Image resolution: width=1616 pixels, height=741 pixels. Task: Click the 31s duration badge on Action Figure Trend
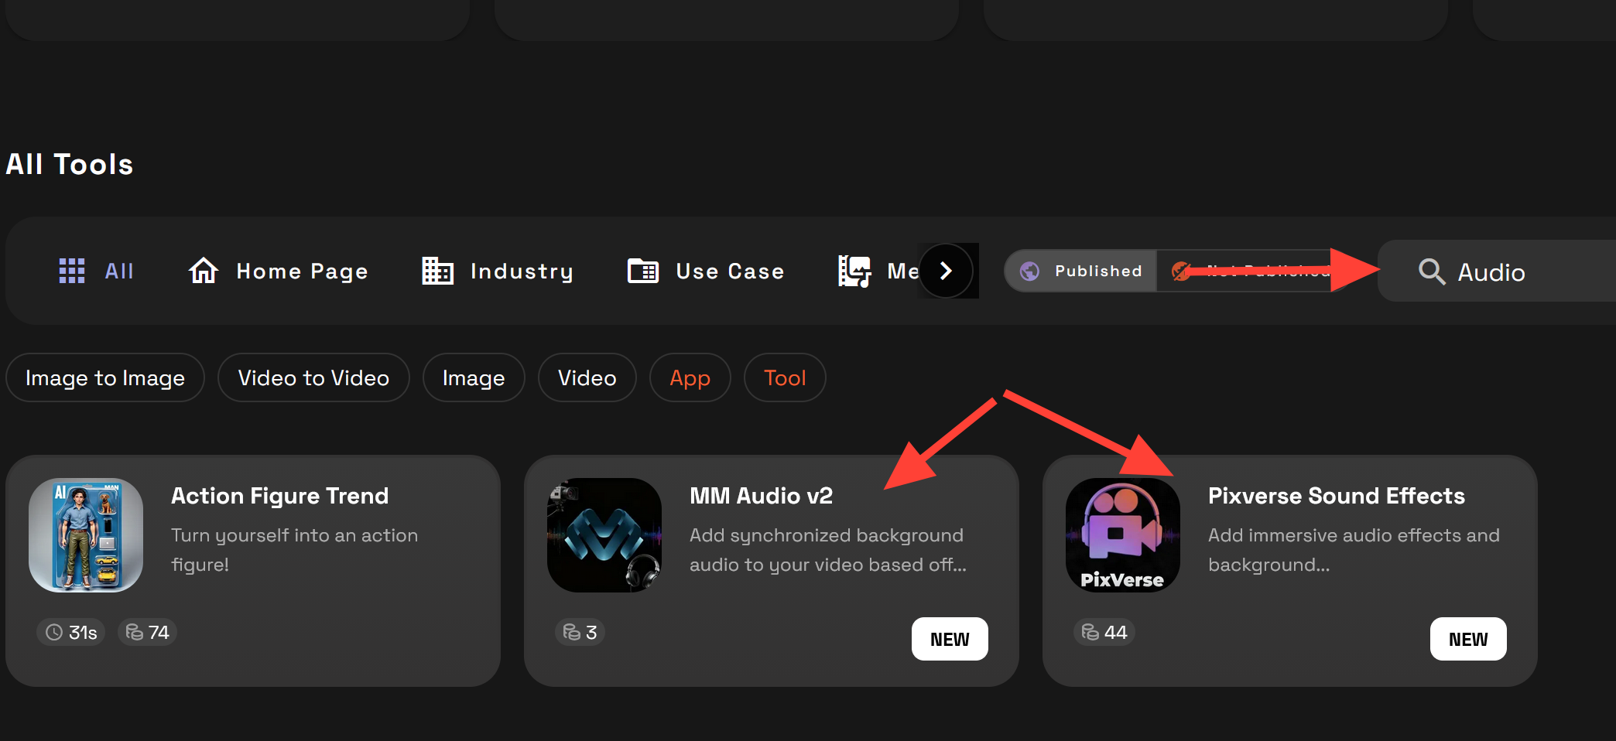point(70,631)
